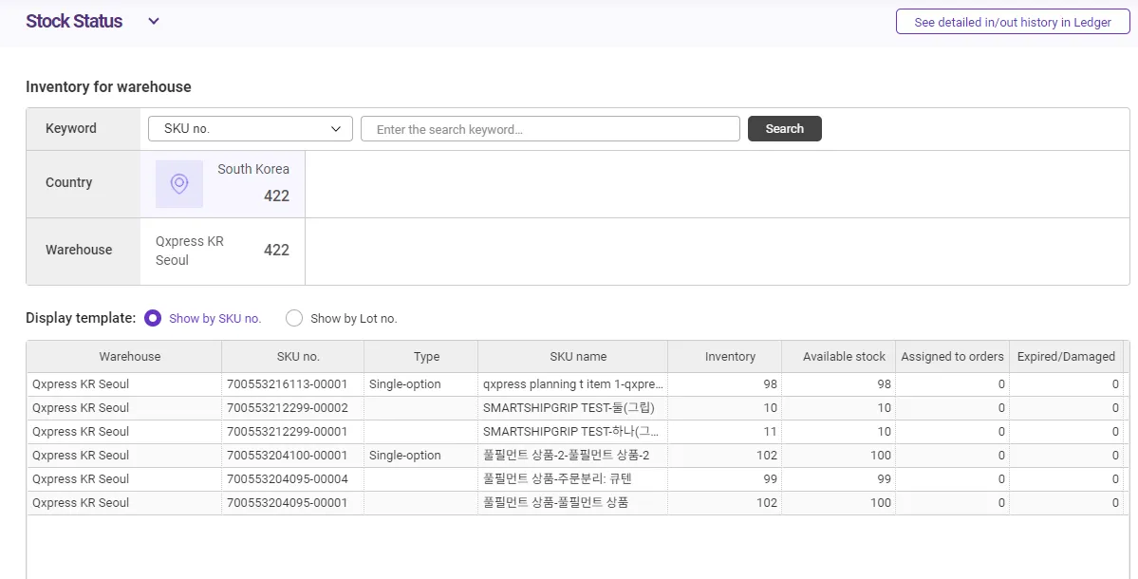The image size is (1138, 579).
Task: Click the SKU name column header
Action: [x=578, y=357]
